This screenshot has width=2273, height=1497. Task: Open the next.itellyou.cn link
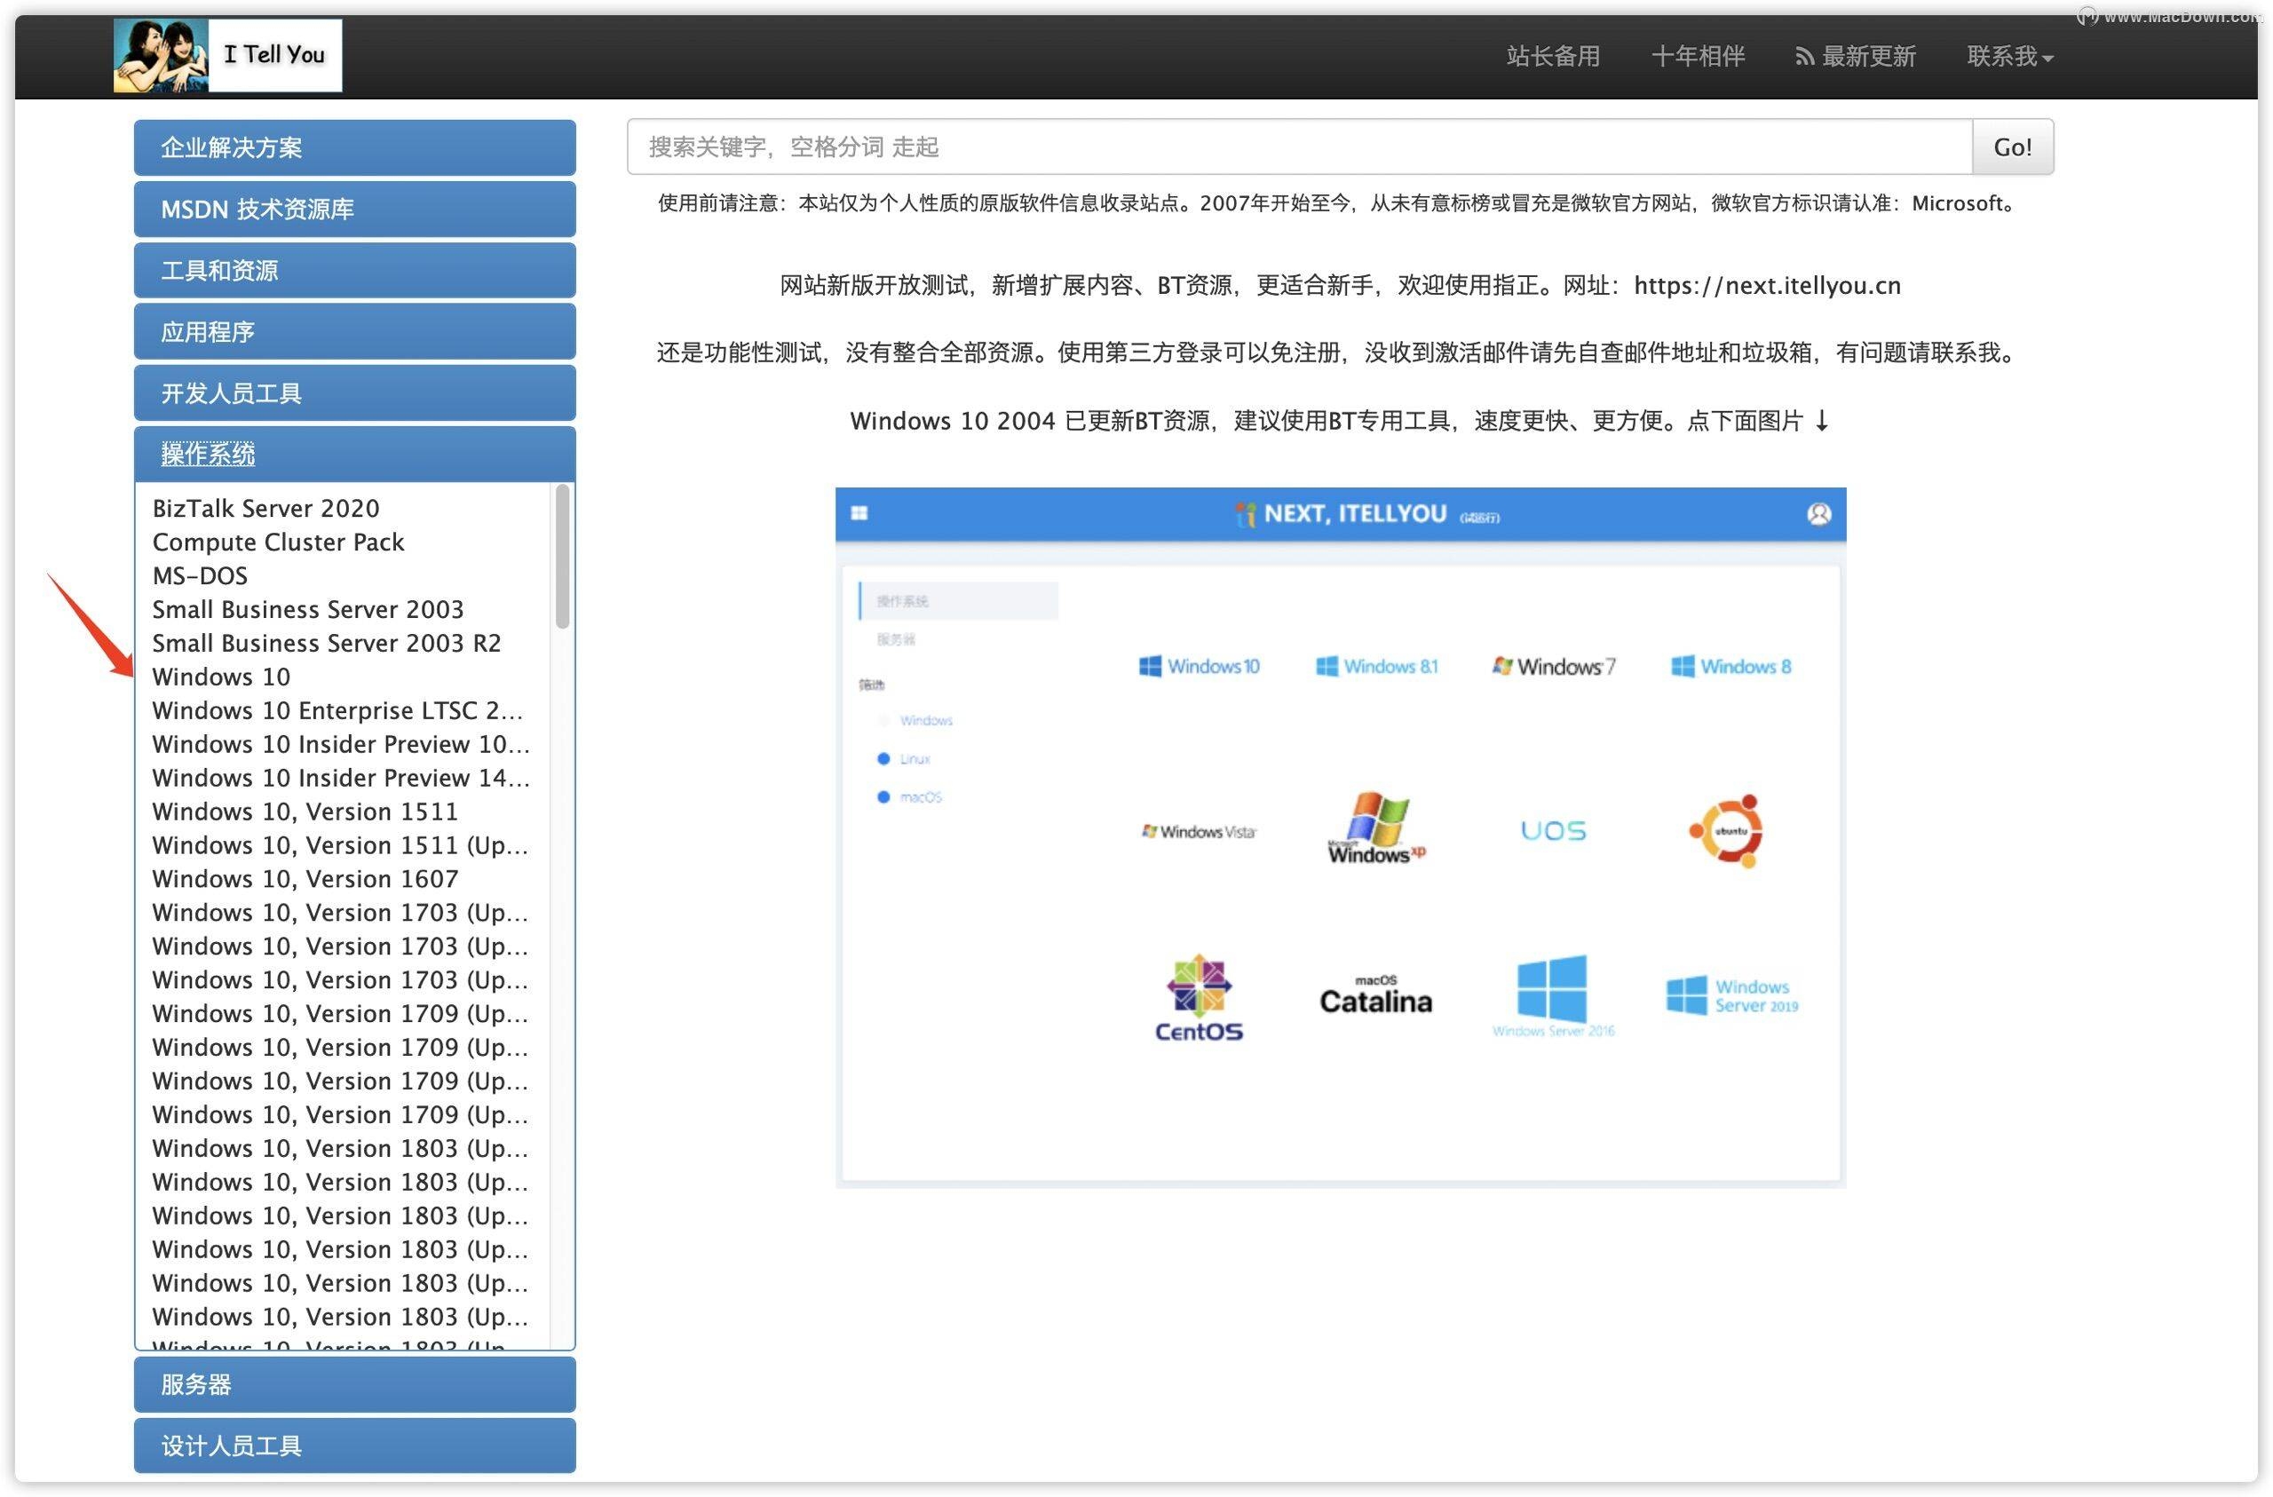(1765, 285)
